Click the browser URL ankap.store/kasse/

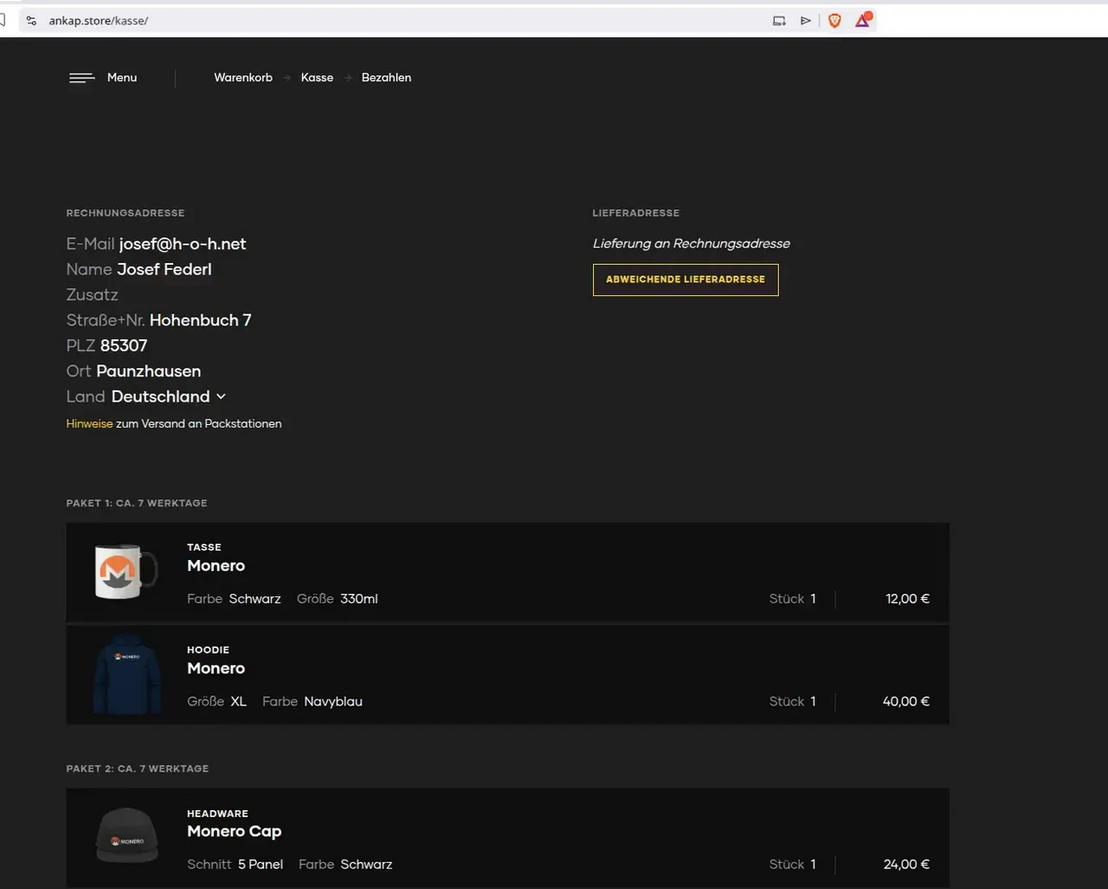pos(99,21)
